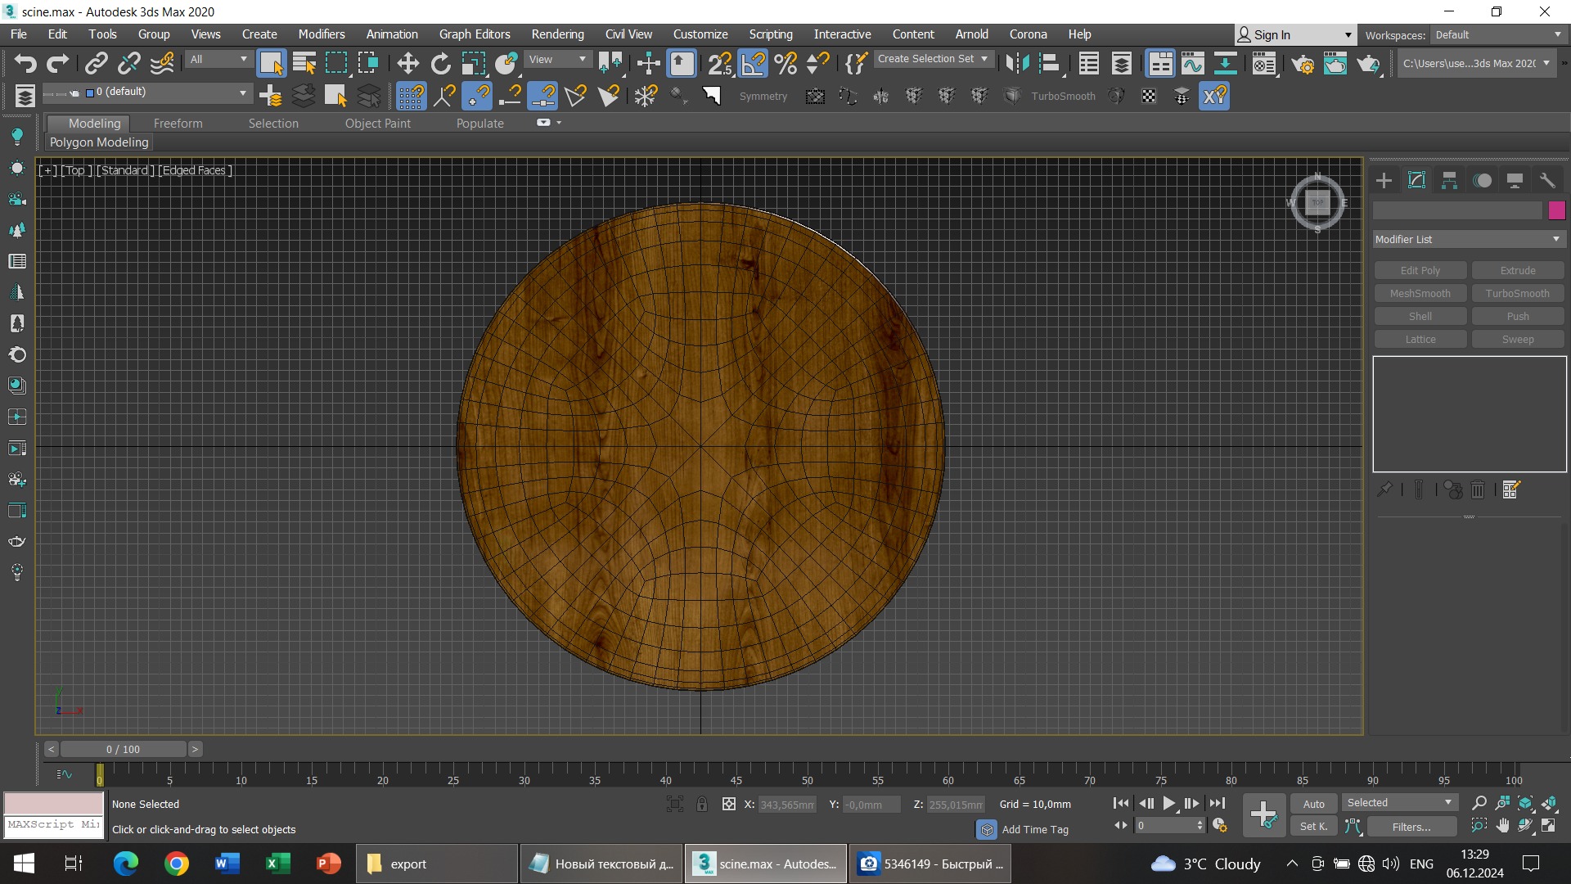Toggle the Set Key mode button
This screenshot has height=884, width=1571.
1314,827
